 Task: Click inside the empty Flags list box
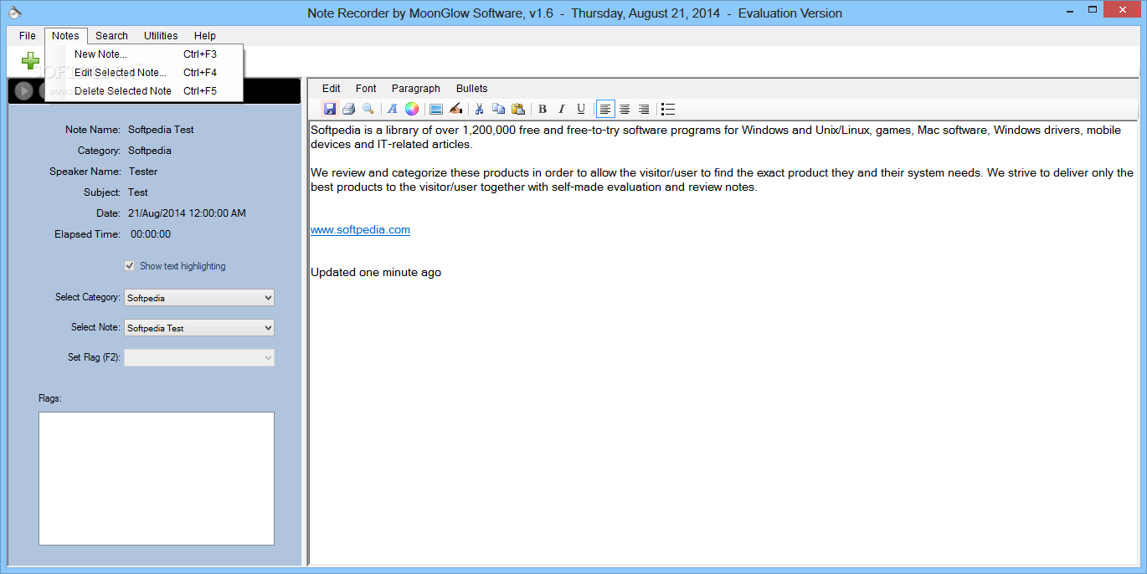point(157,479)
